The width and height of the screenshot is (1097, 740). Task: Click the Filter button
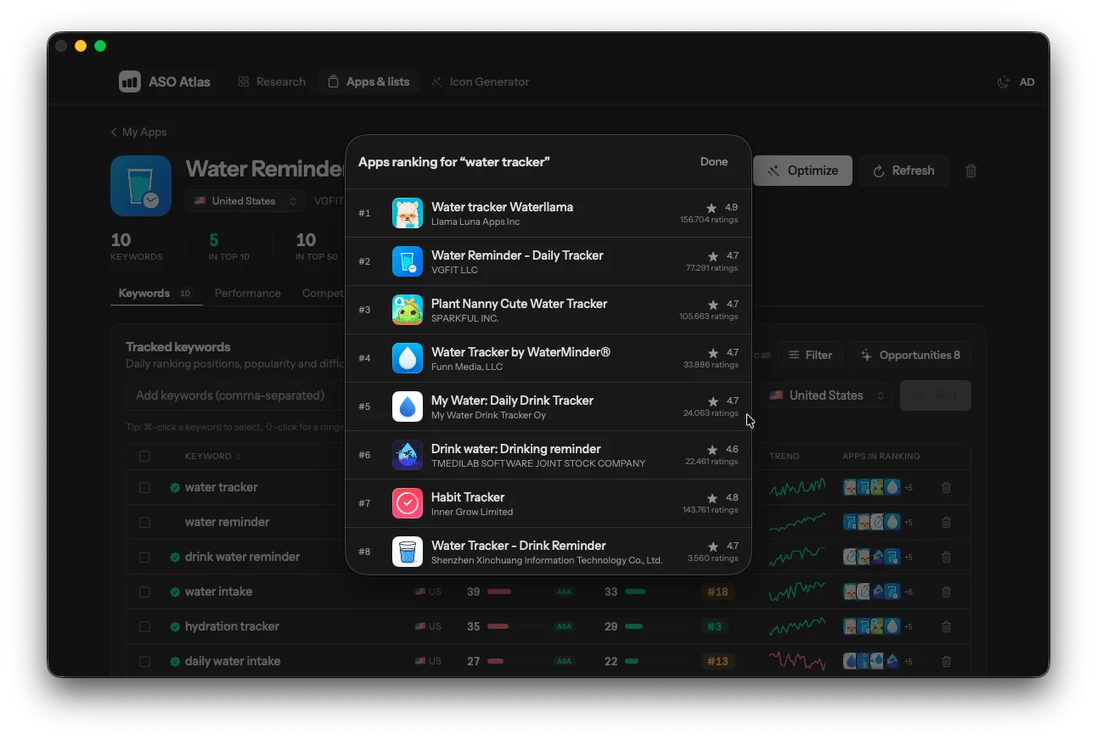(x=810, y=355)
